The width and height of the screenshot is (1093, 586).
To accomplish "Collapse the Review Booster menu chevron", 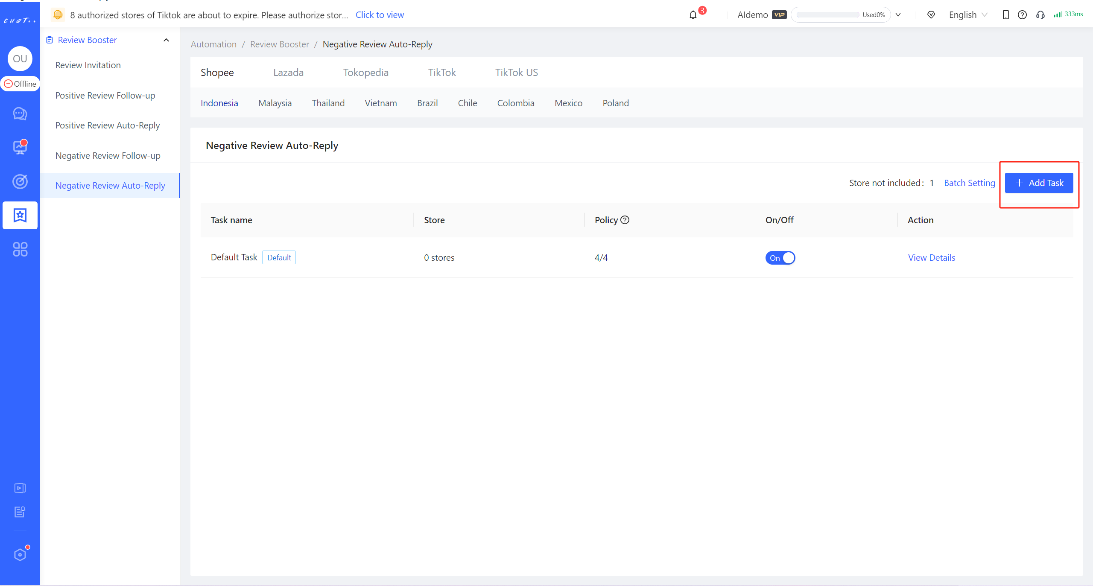I will [166, 40].
